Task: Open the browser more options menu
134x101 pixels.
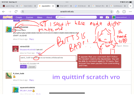Action: tap(130, 12)
